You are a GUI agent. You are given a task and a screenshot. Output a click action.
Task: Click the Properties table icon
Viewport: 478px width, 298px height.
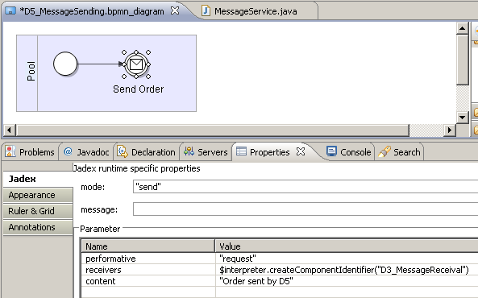click(x=241, y=151)
